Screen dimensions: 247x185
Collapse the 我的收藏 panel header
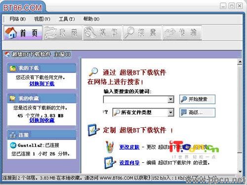(x=42, y=98)
